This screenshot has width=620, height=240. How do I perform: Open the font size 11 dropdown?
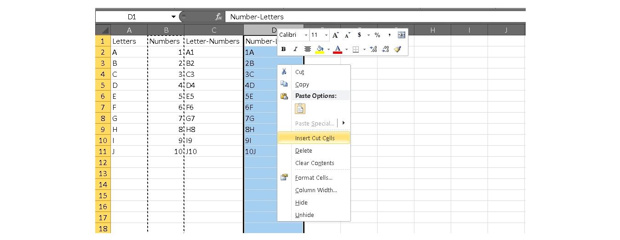(327, 35)
